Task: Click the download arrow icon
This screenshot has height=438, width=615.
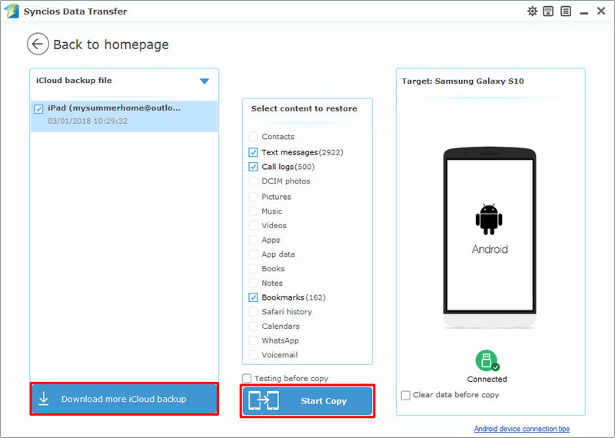Action: 44,399
